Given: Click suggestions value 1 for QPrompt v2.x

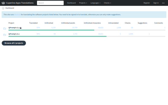Looking at the screenshot, I should [149, 34].
